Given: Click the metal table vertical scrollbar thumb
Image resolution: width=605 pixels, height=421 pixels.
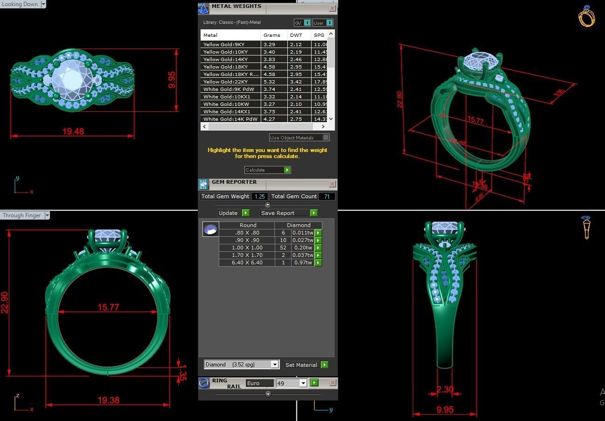Looking at the screenshot, I should point(331,53).
